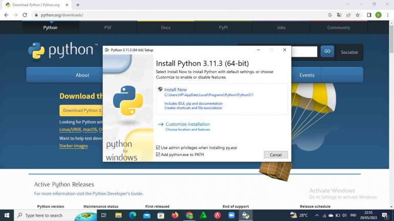Select Python installer taskbar icon
The width and height of the screenshot is (394, 221).
[x=246, y=215]
